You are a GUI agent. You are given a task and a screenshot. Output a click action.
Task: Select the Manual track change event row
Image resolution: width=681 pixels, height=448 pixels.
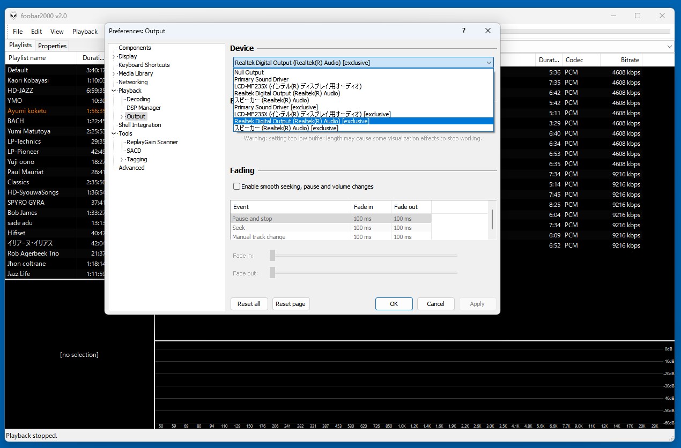(331, 236)
